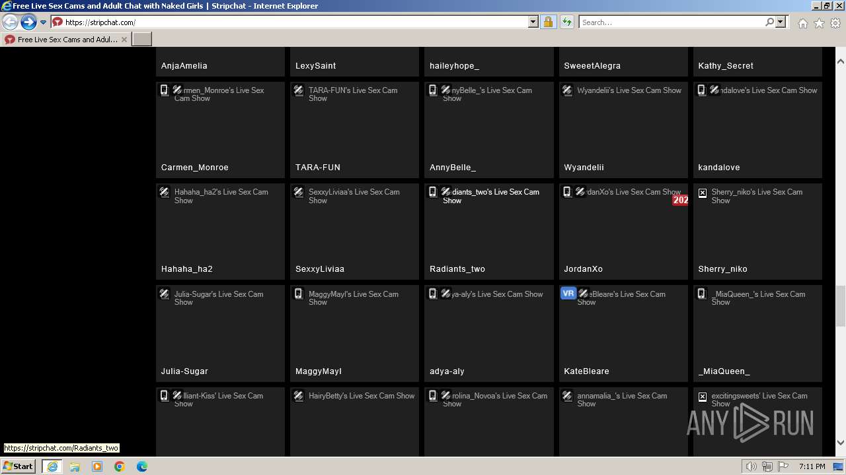Click the crossed icon on TARA-FUN card
846x475 pixels.
pos(299,90)
